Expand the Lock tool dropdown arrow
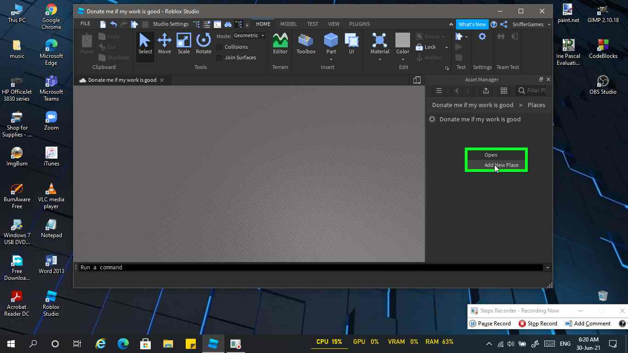628x353 pixels. click(x=446, y=47)
